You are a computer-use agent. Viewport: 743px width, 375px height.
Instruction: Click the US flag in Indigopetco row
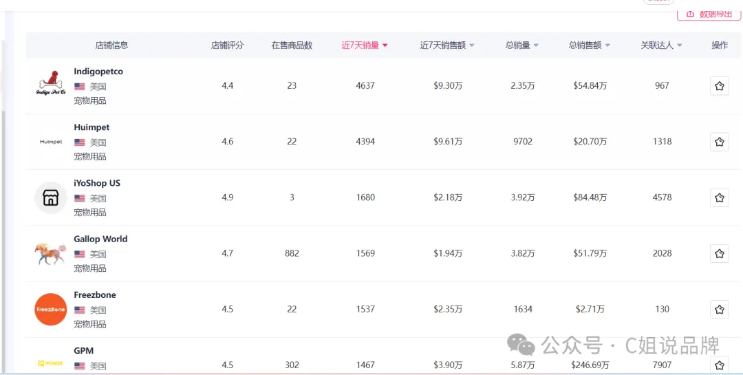80,87
